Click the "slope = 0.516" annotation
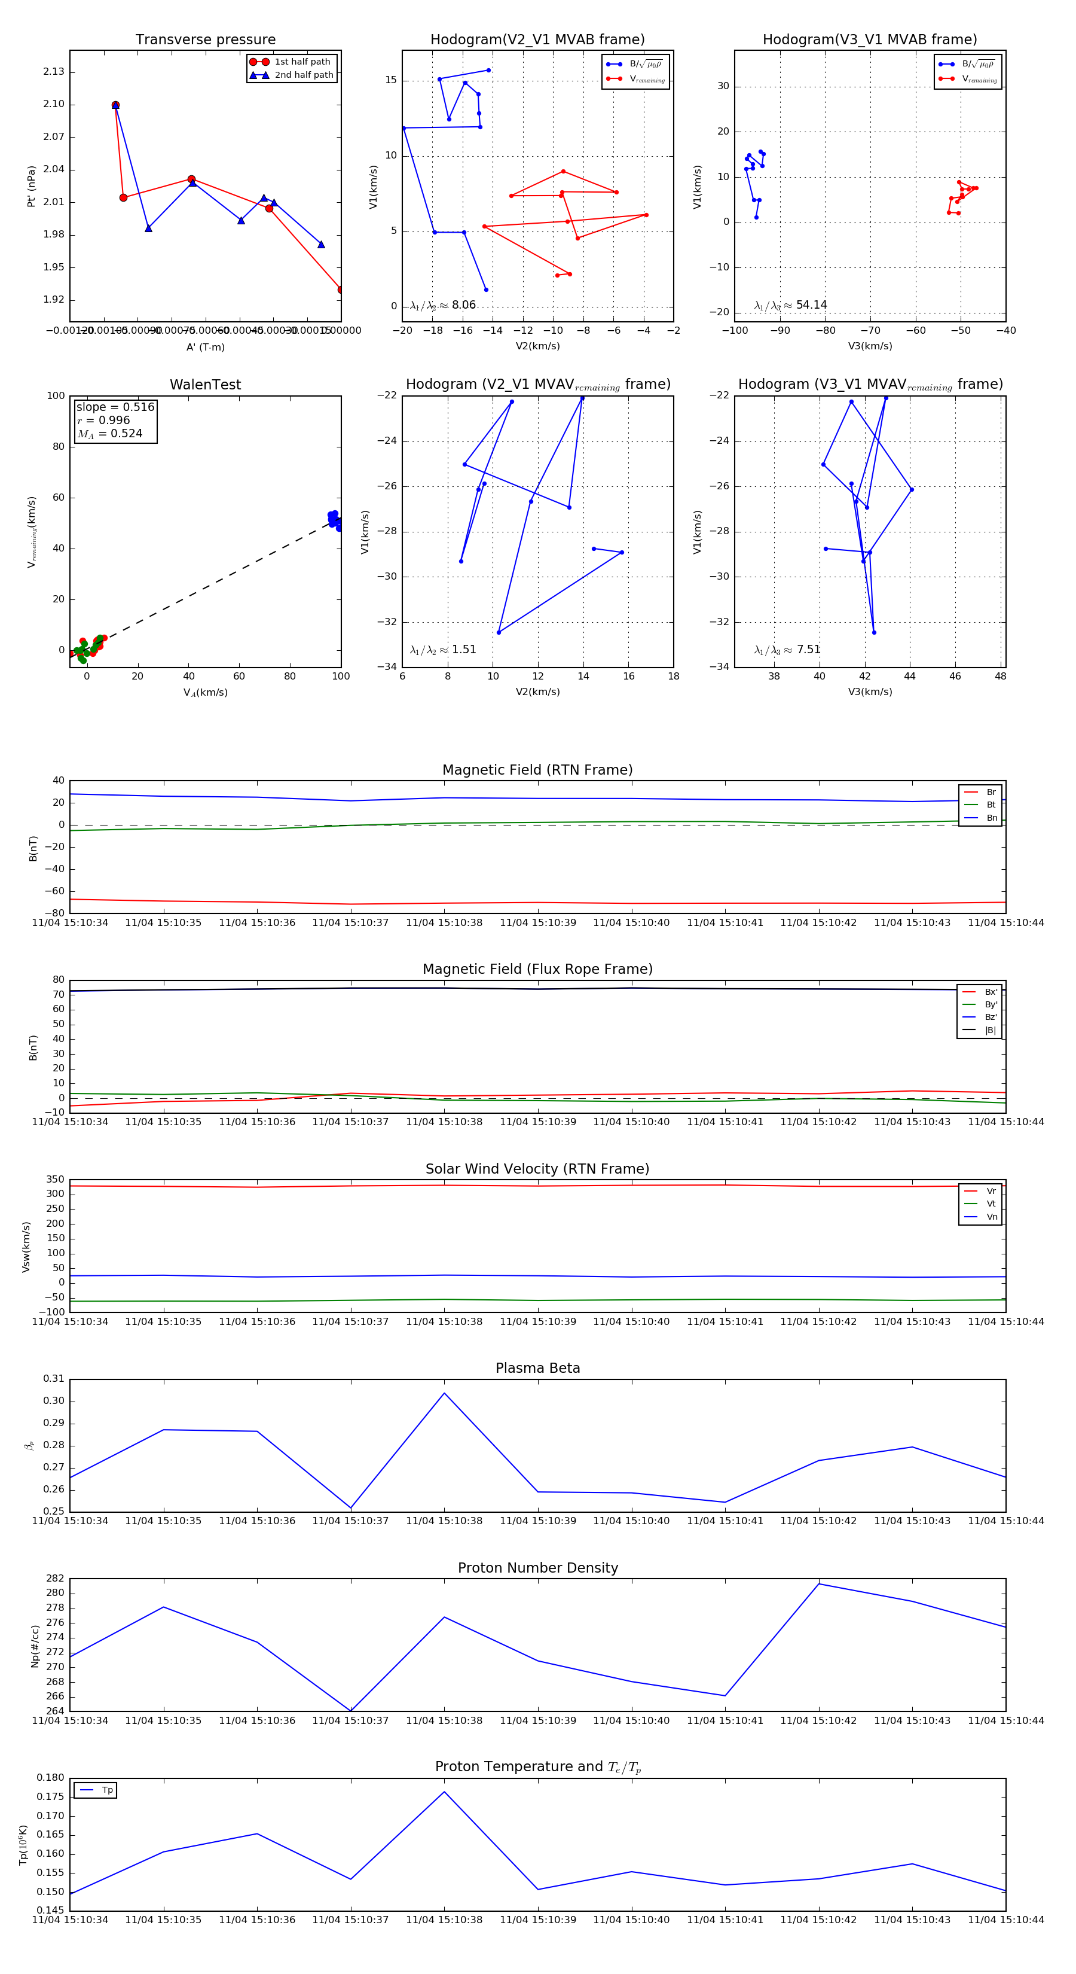This screenshot has height=1974, width=1076. (115, 407)
